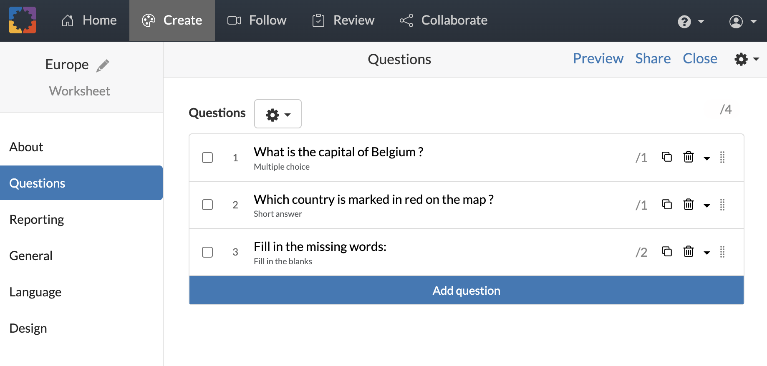Go to the Home tab
Viewport: 767px width, 366px height.
click(x=89, y=20)
